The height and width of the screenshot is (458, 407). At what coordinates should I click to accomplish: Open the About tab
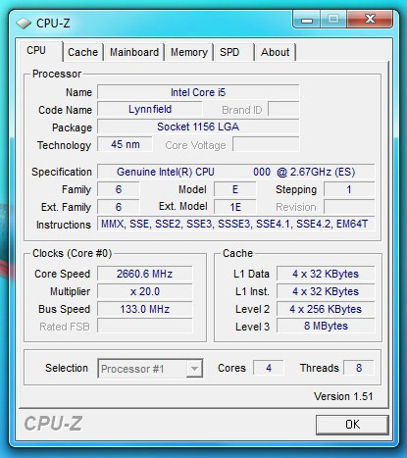pyautogui.click(x=276, y=52)
